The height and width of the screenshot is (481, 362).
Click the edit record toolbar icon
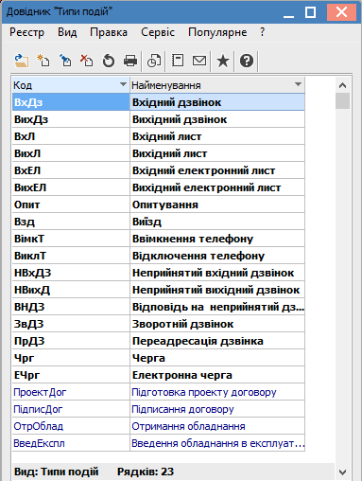[65, 61]
